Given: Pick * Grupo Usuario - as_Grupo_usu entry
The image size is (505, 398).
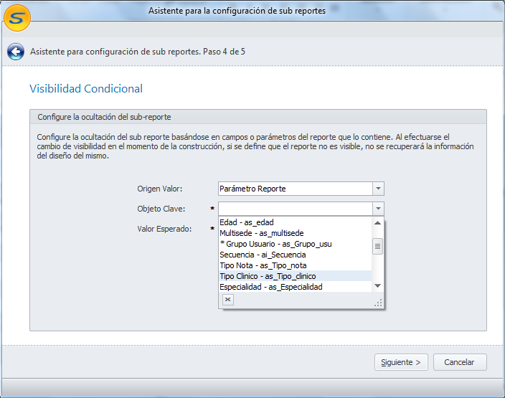Looking at the screenshot, I should click(275, 244).
